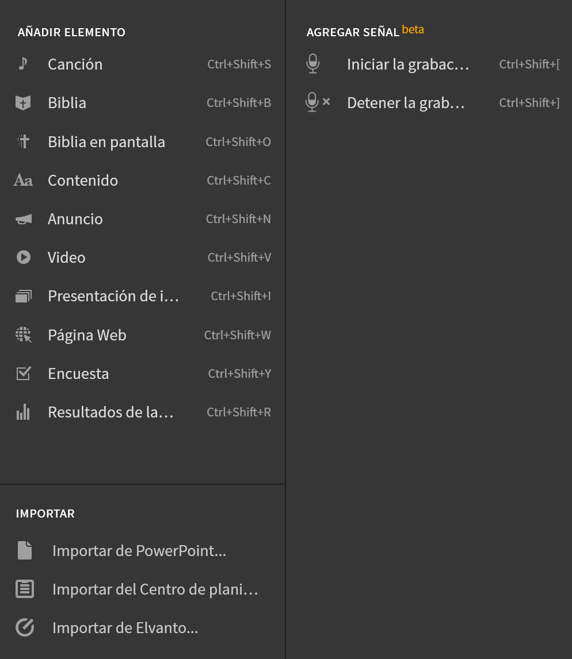Click the megaphone Anuncio icon
The width and height of the screenshot is (572, 659).
click(24, 219)
